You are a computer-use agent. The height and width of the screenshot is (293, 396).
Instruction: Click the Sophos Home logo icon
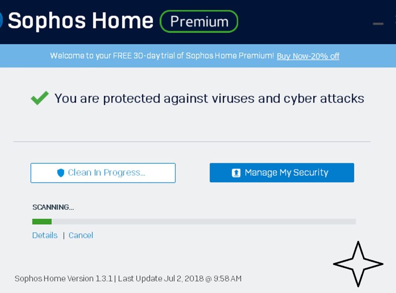pos(2,20)
